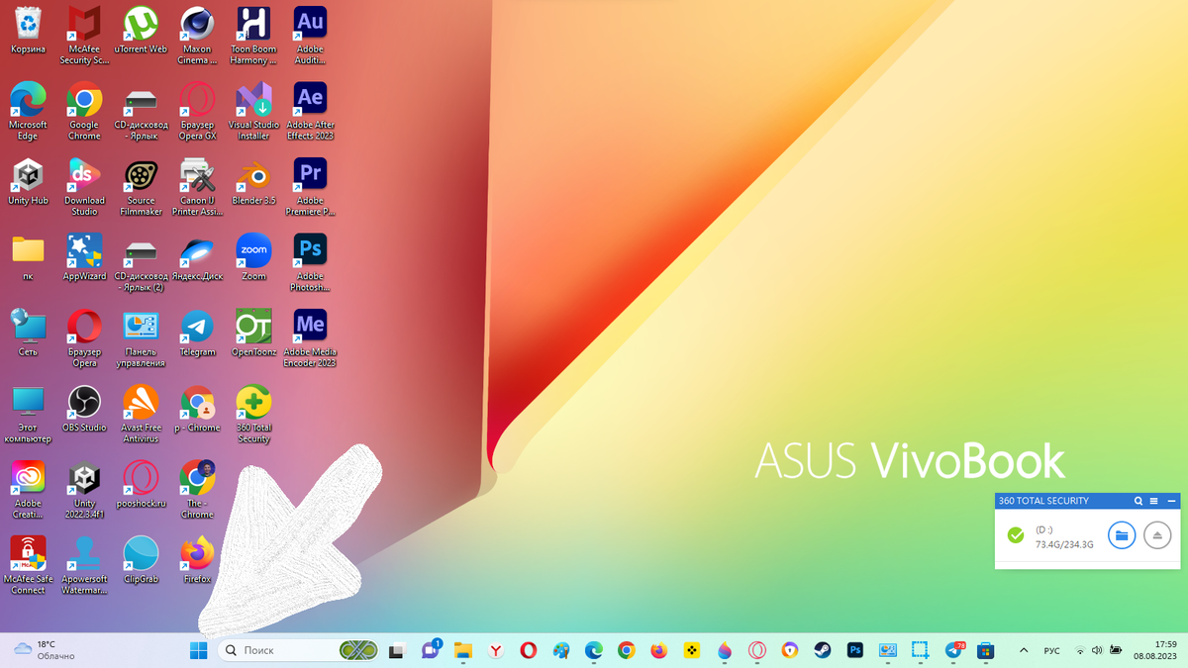Select Blender 3.5 desktop shortcut
Screen dimensions: 1188x668
[253, 181]
